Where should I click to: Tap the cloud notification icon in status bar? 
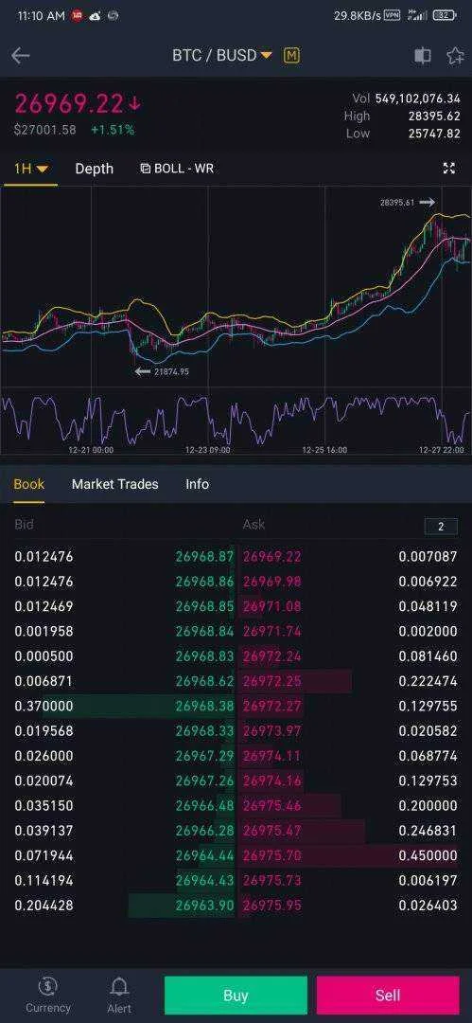click(x=96, y=16)
